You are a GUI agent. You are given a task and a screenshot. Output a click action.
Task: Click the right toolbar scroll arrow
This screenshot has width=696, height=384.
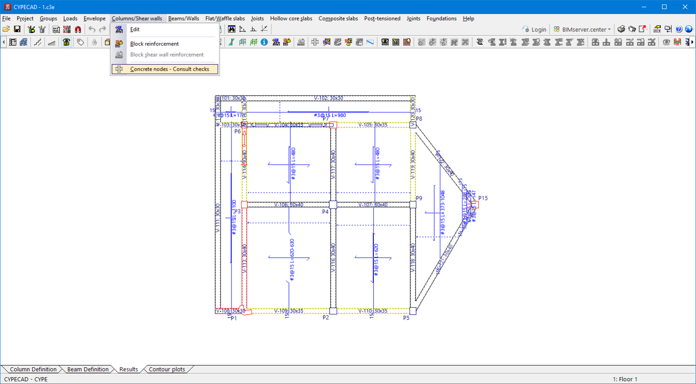[692, 42]
